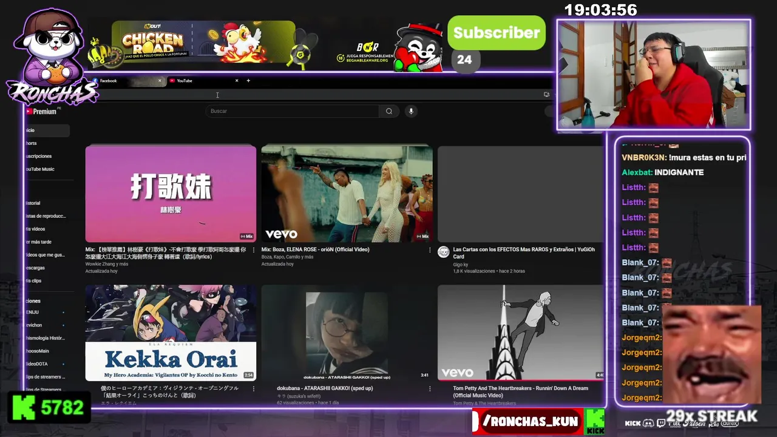
Task: Click the 19:03:56 clock overlay
Action: [600, 10]
